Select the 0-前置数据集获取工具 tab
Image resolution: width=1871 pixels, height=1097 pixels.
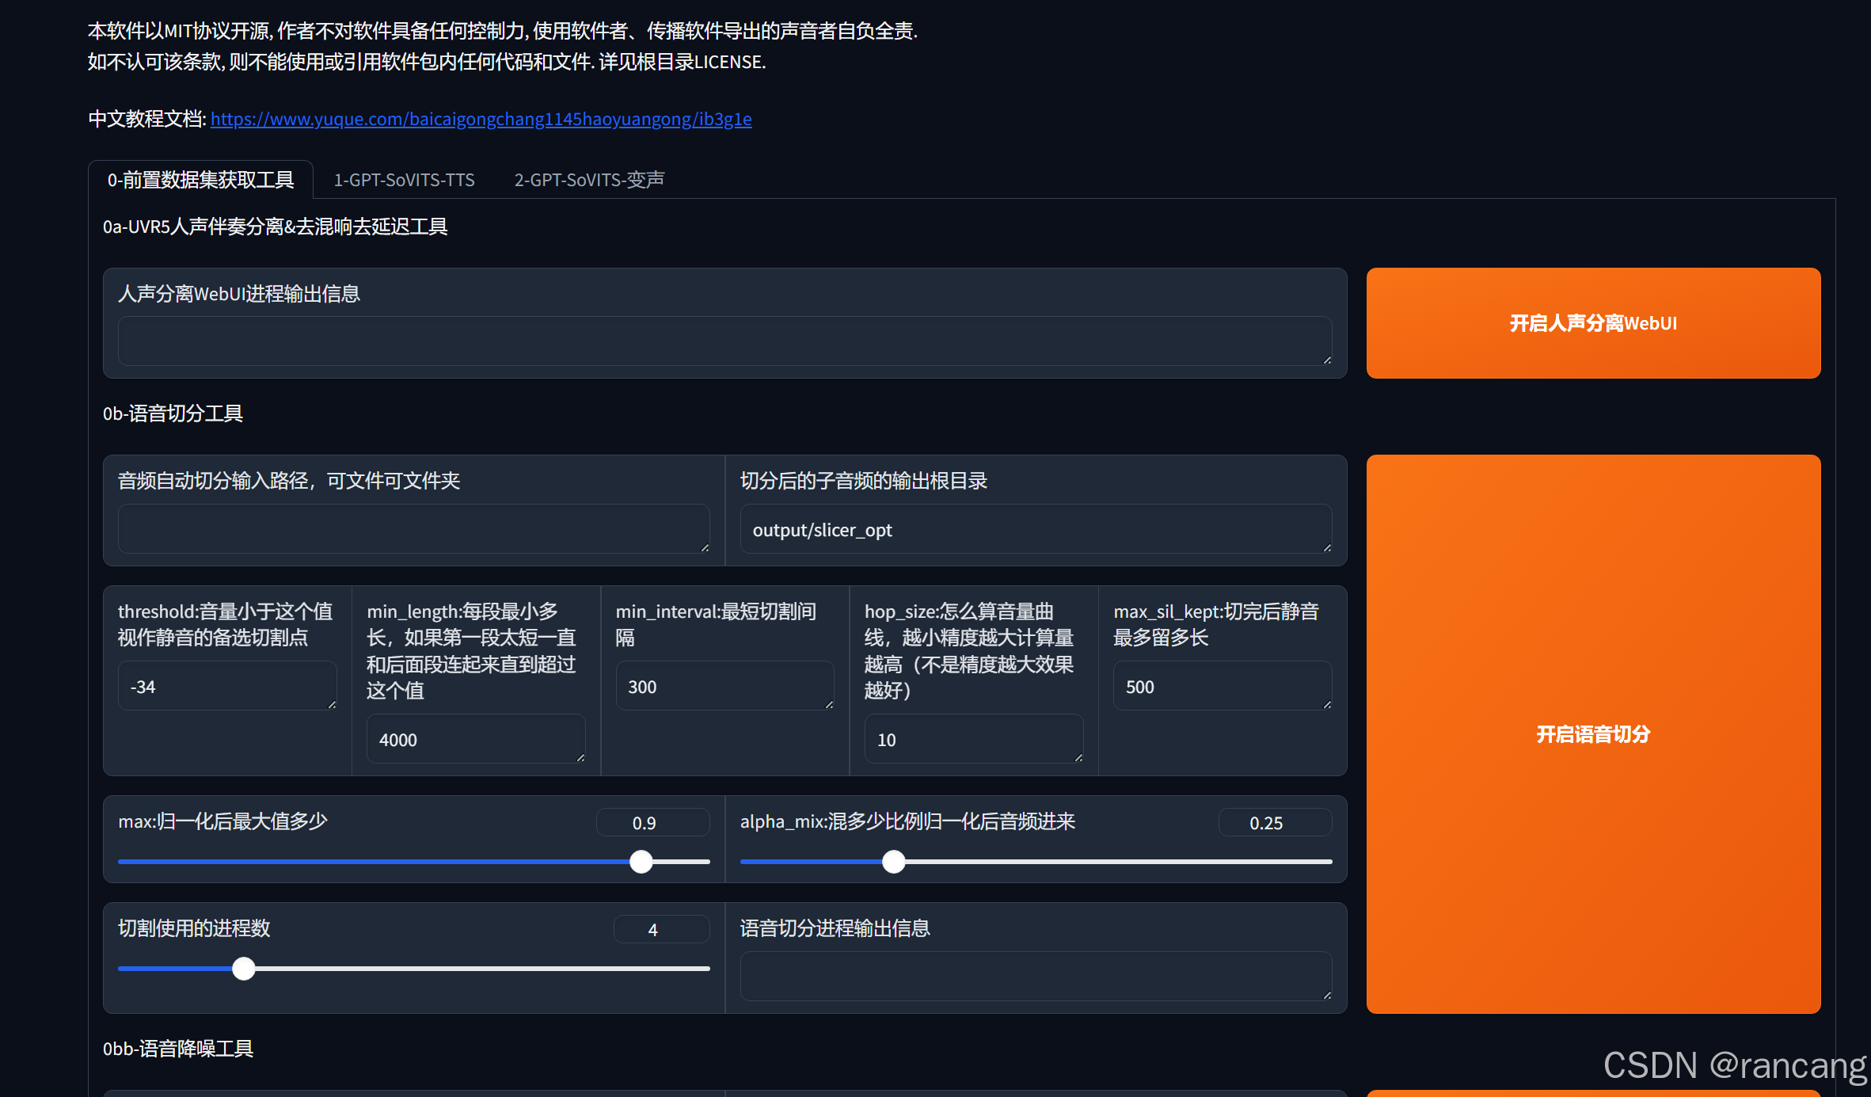[x=200, y=180]
